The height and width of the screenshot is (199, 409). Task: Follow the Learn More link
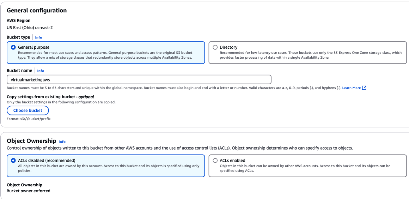click(x=352, y=88)
